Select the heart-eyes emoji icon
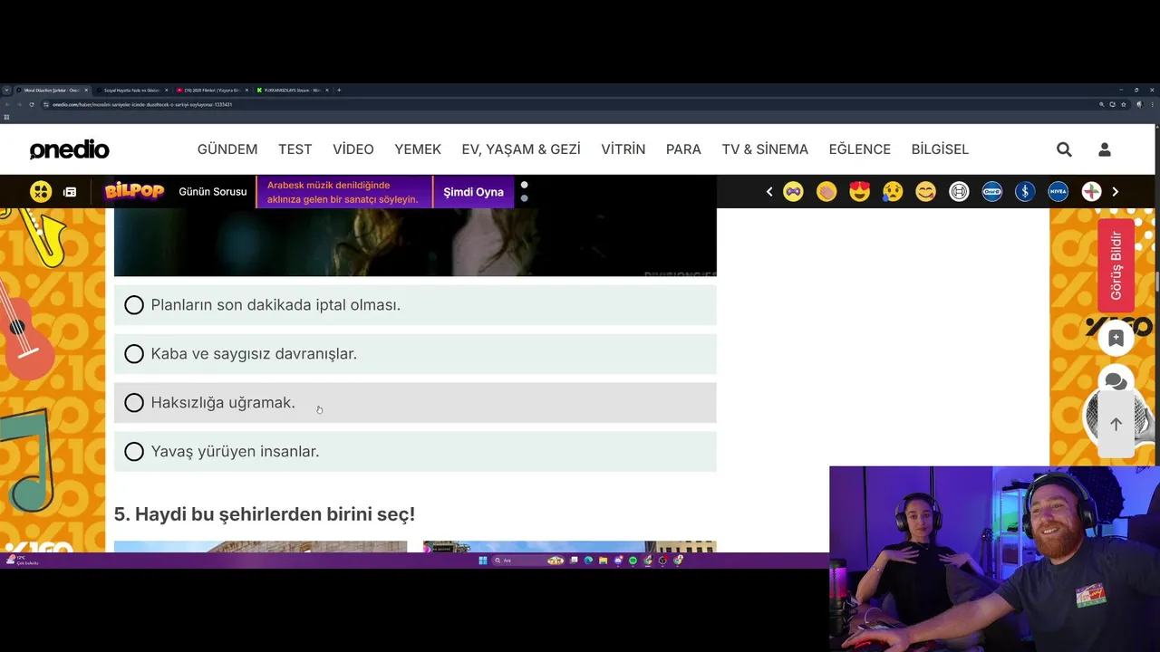The height and width of the screenshot is (652, 1160). point(859,191)
